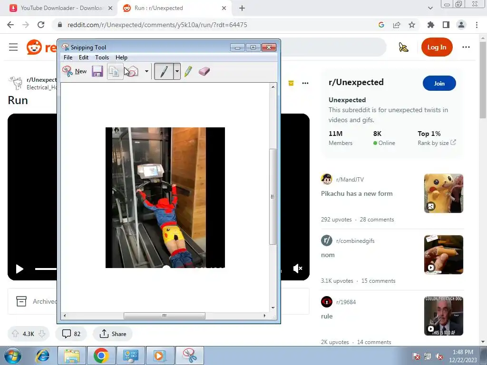
Task: Click the volume muted tray icon
Action: (439, 356)
